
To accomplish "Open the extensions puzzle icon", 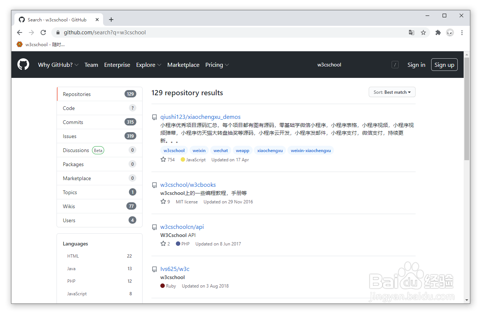I will coord(438,32).
